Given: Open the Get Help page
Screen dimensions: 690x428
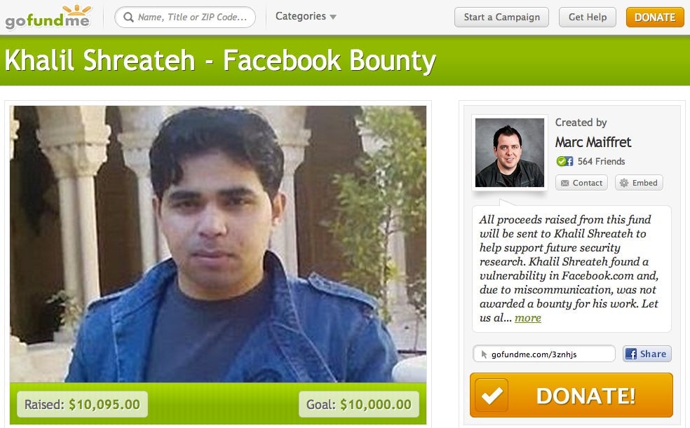Looking at the screenshot, I should pos(588,17).
